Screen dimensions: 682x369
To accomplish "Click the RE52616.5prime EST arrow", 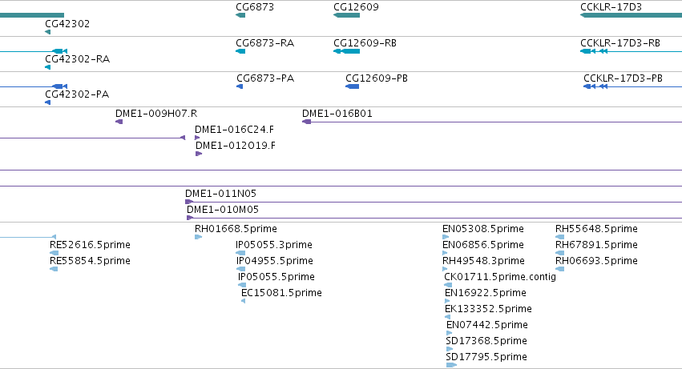I will [x=54, y=253].
